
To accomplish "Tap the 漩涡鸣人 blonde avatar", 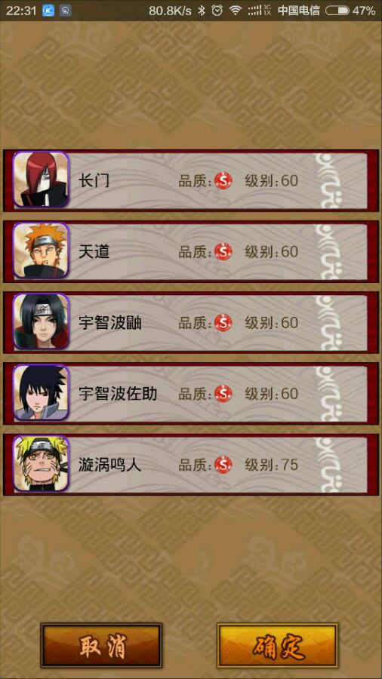I will pos(41,463).
